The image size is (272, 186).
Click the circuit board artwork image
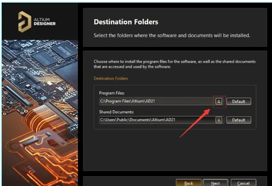(40, 113)
